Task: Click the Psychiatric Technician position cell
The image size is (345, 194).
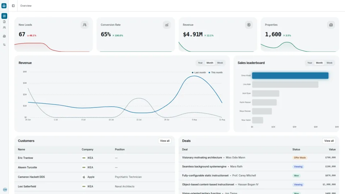Action: point(128,177)
